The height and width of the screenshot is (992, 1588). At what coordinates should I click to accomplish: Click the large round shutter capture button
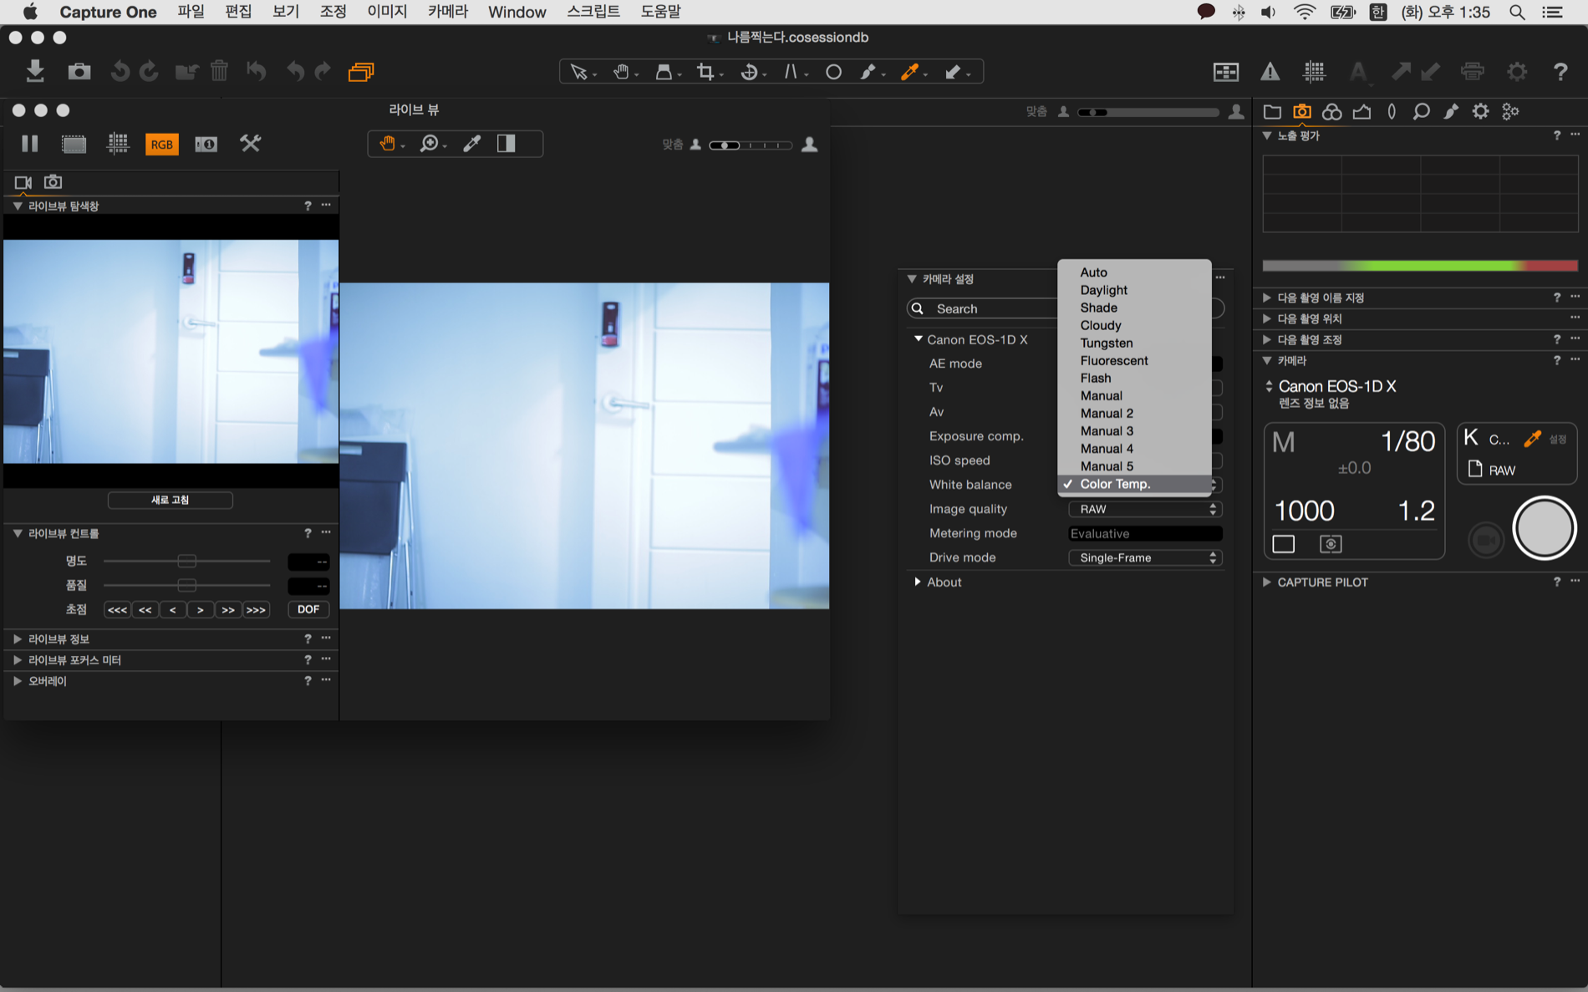click(1543, 528)
